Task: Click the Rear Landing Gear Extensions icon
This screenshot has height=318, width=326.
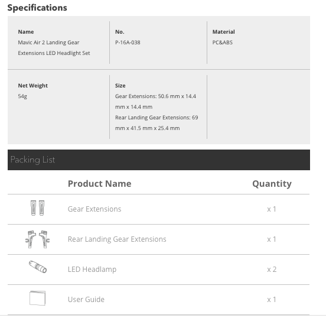Action: click(x=37, y=239)
